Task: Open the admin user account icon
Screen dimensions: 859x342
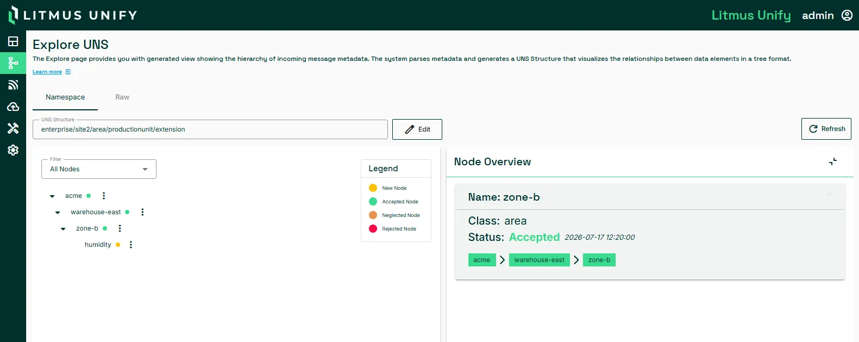Action: pos(847,15)
